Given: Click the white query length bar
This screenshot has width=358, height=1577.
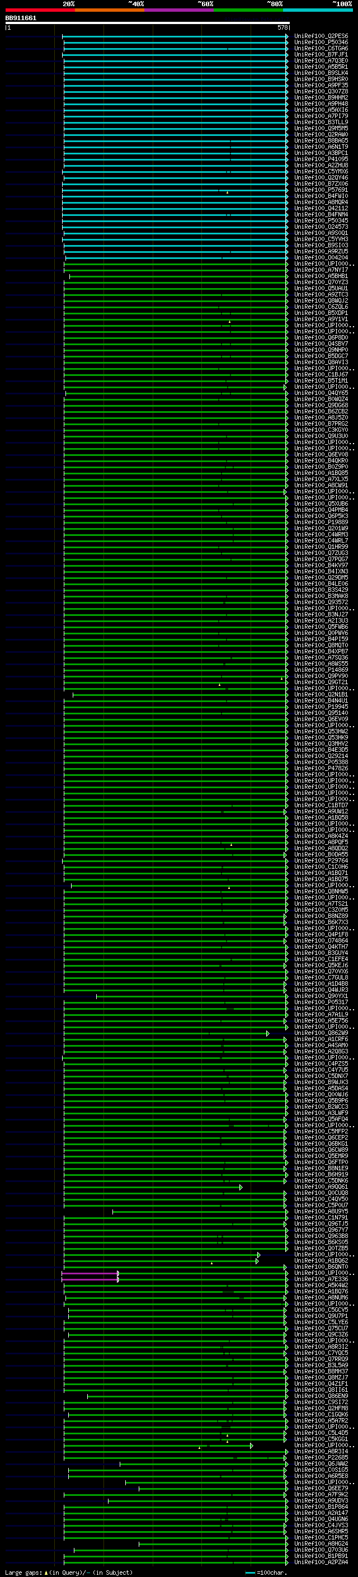Looking at the screenshot, I should 148,23.
